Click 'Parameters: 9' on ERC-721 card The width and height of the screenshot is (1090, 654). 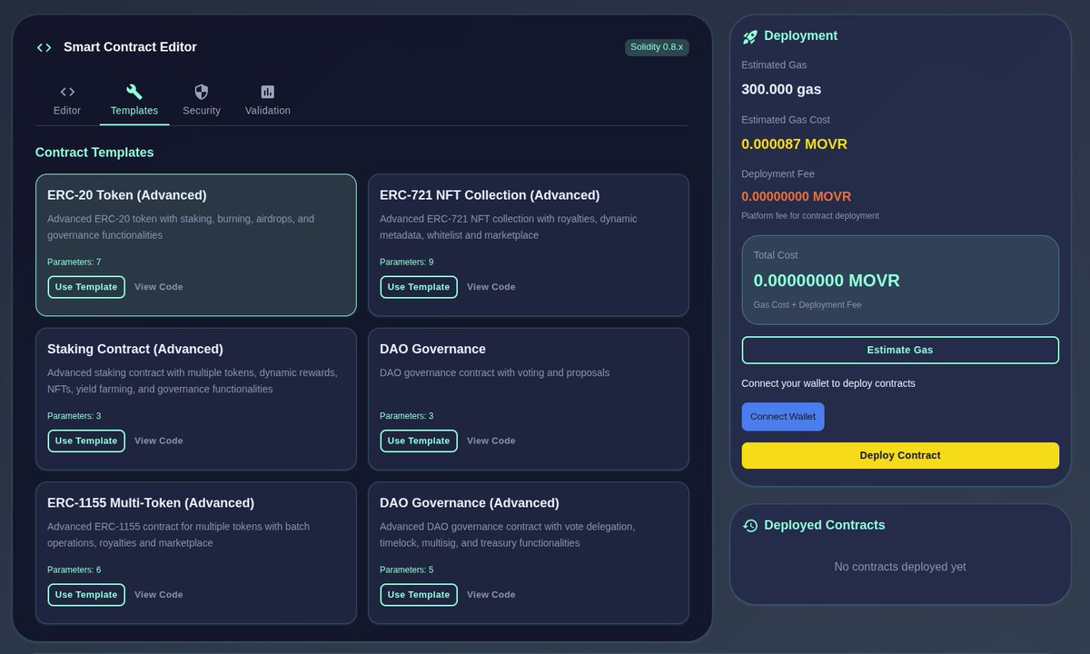pos(407,263)
